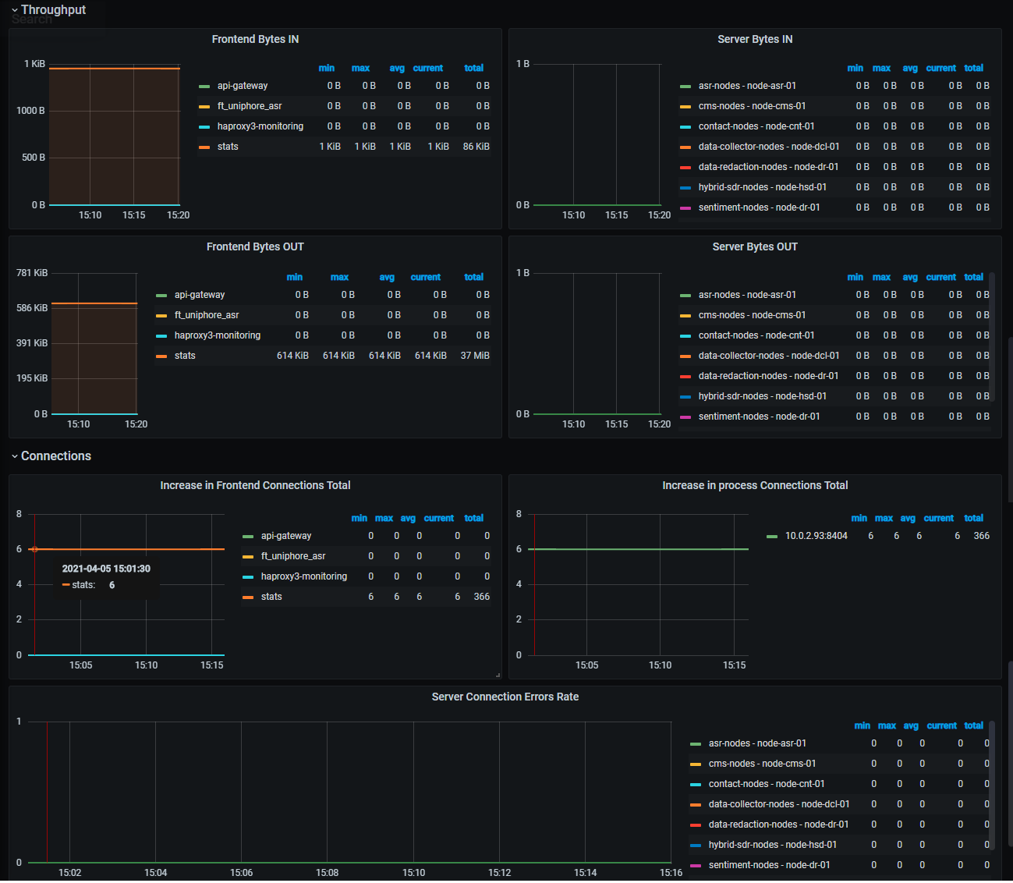Collapse the Connections row chevron
Screen dimensions: 1013x883
tap(15, 456)
